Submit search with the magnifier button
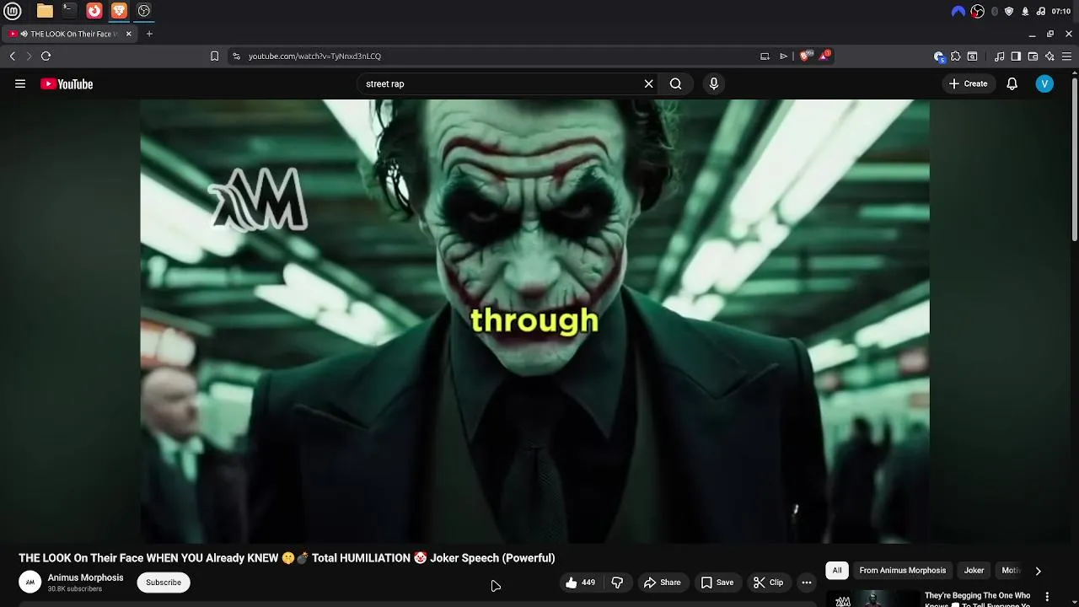 pyautogui.click(x=675, y=83)
